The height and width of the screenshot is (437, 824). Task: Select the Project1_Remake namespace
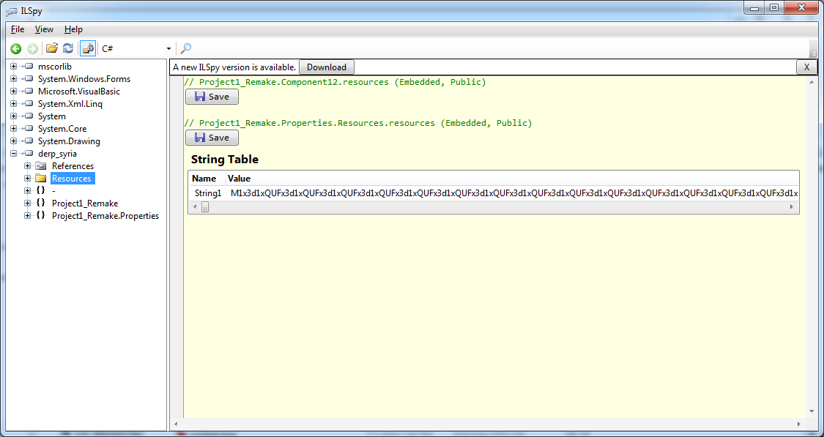pyautogui.click(x=85, y=203)
